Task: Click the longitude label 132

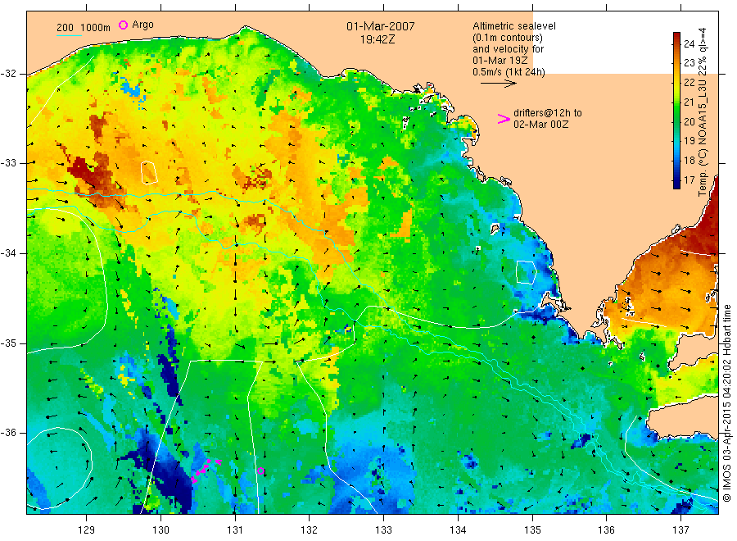Action: (x=310, y=530)
